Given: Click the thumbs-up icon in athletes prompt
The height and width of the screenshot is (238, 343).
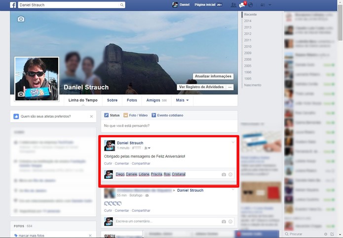Looking at the screenshot, I should tap(16, 116).
